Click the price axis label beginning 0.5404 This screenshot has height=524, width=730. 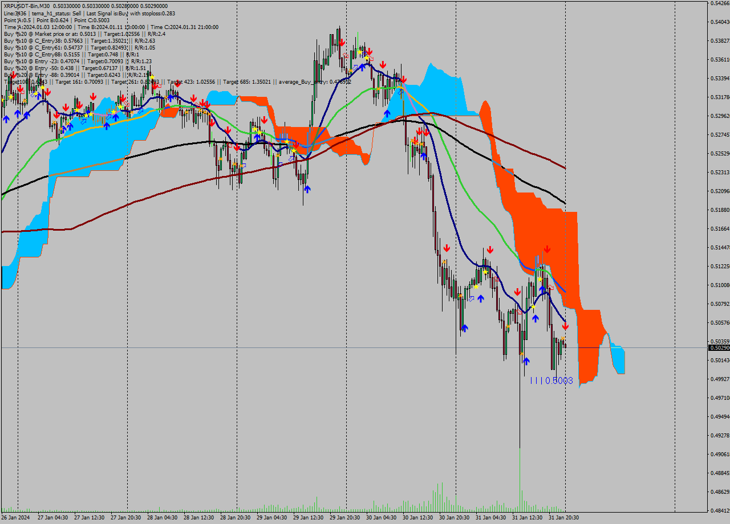(x=720, y=22)
